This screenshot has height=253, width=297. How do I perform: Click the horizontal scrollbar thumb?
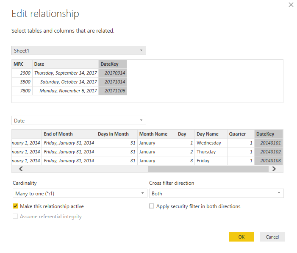208,169
